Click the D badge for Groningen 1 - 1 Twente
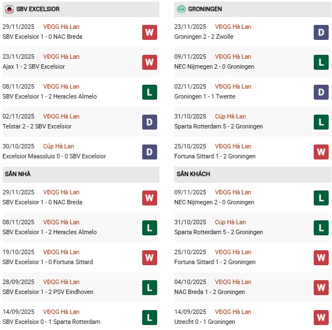The height and width of the screenshot is (330, 332). [321, 92]
